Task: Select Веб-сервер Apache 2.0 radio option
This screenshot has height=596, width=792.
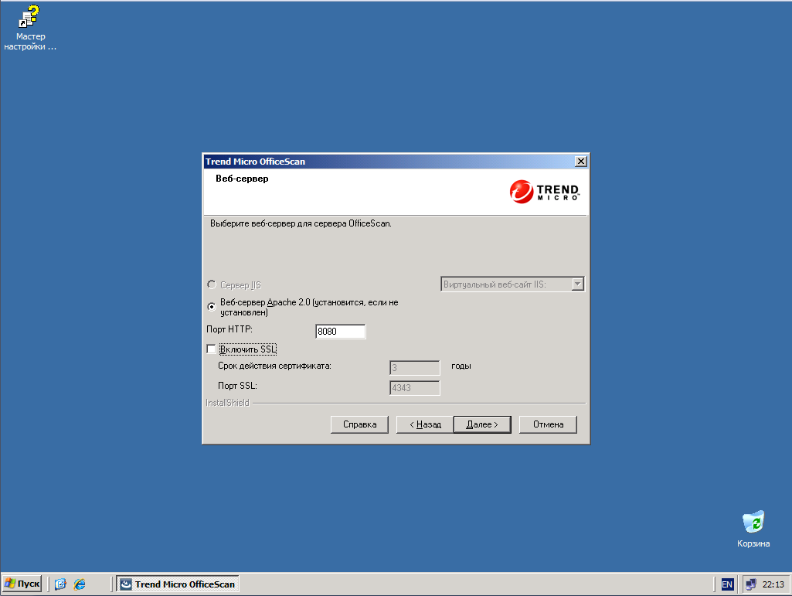Action: [x=212, y=307]
